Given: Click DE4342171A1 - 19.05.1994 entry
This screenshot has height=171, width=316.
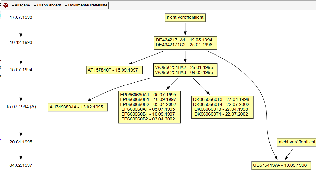Looking at the screenshot, I should point(184,40).
